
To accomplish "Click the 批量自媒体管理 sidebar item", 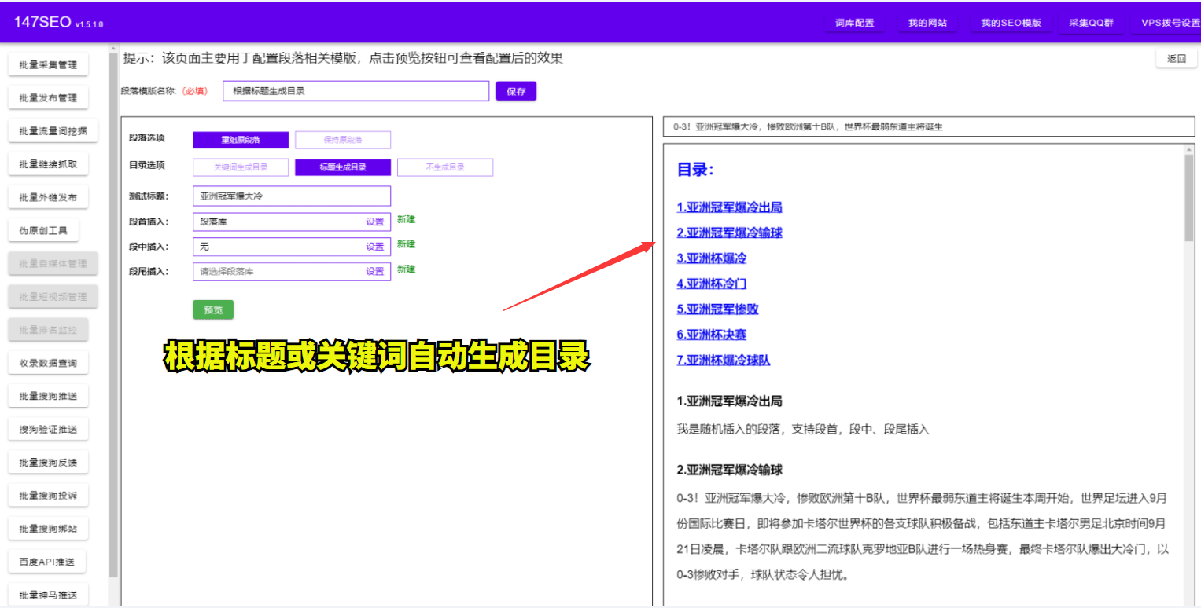I will (53, 264).
